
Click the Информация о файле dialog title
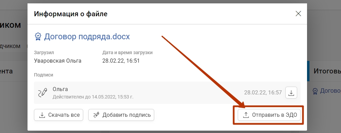click(71, 14)
